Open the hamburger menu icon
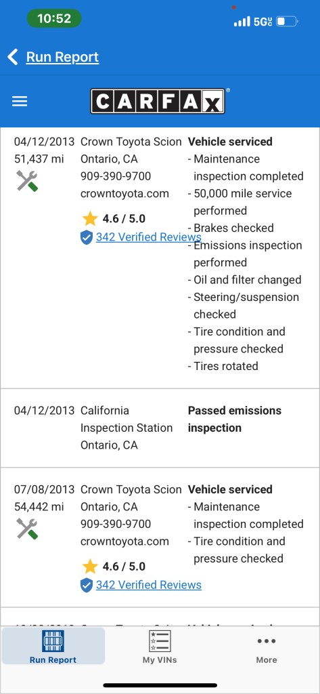Screen dimensions: 320x694 [20, 102]
